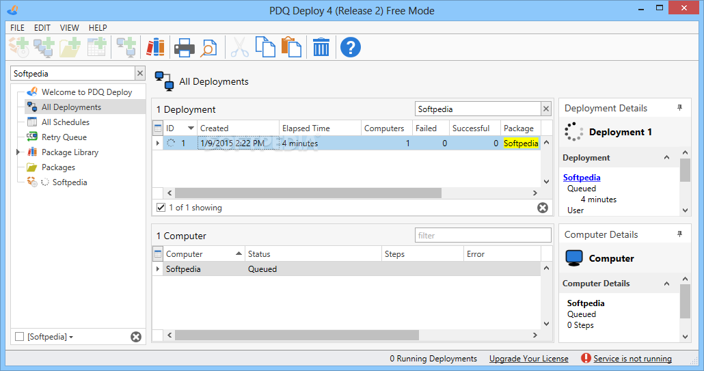The image size is (704, 371).
Task: Open the FILE menu
Action: pos(18,28)
